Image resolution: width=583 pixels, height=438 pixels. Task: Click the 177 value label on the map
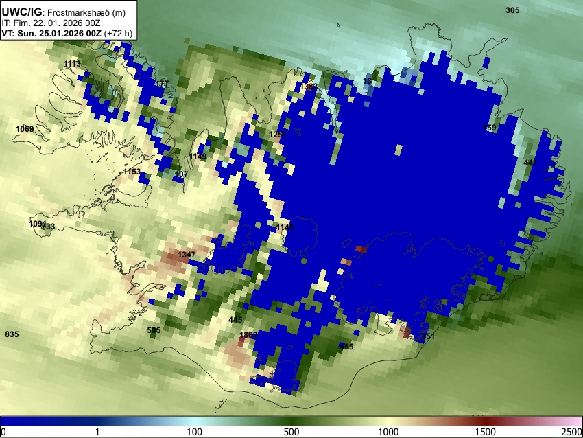(x=162, y=84)
